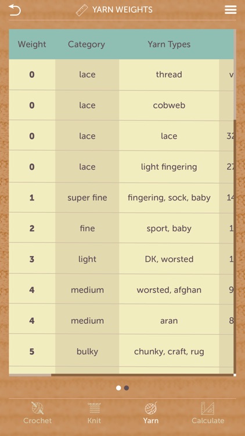Tap the Yarn ball icon

151,409
